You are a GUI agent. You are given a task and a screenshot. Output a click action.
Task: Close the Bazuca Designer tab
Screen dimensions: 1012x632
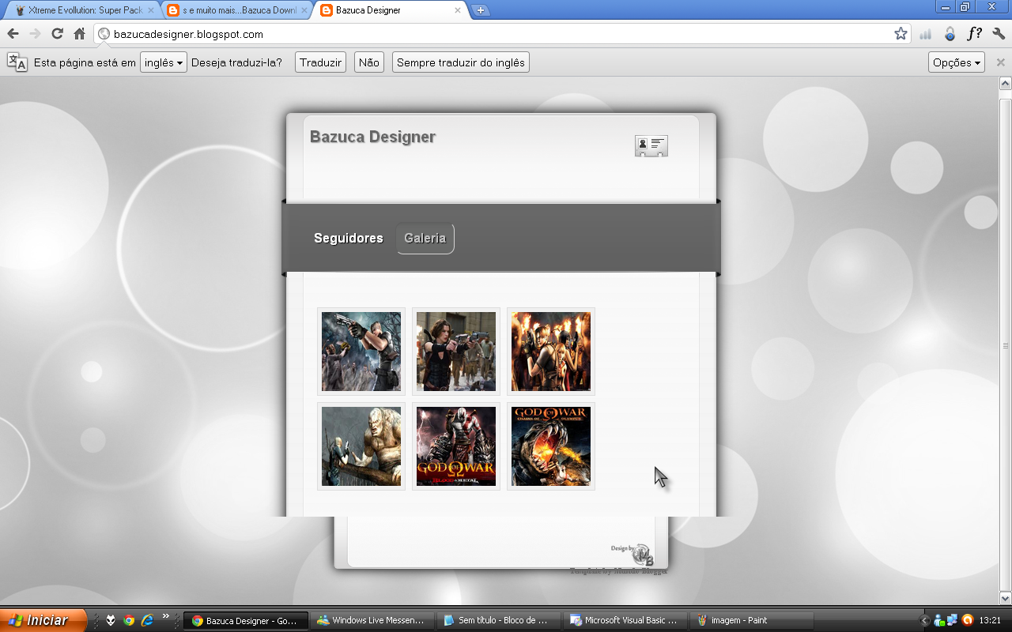pyautogui.click(x=458, y=10)
